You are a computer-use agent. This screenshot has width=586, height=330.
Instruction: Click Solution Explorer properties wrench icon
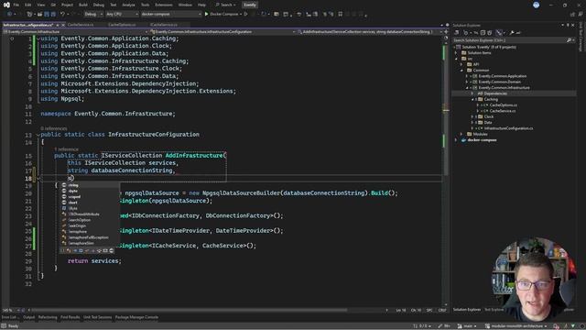[512, 33]
